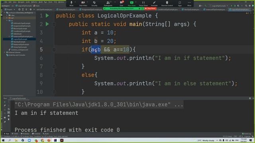Open Zoom Chat panel
255x143 pixels.
tap(121, 4)
